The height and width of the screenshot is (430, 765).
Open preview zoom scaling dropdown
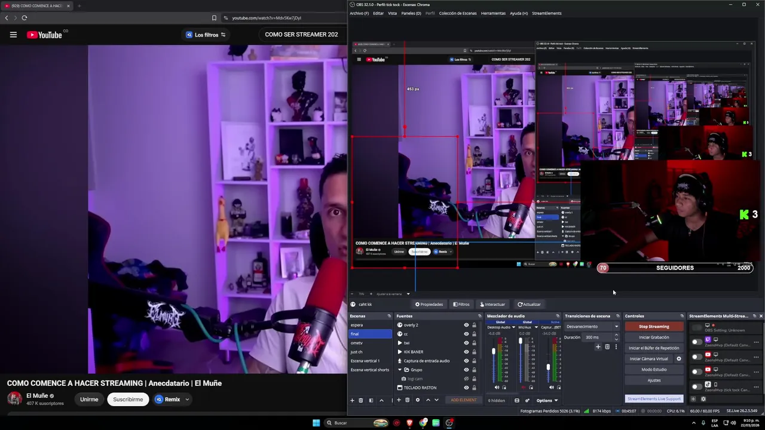point(408,294)
